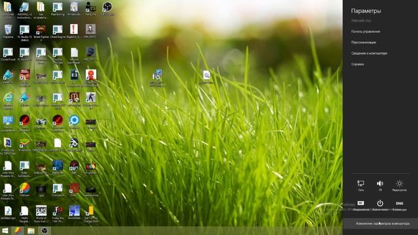The height and width of the screenshot is (235, 418).
Task: Open Сведения о компьютере link
Action: click(369, 54)
